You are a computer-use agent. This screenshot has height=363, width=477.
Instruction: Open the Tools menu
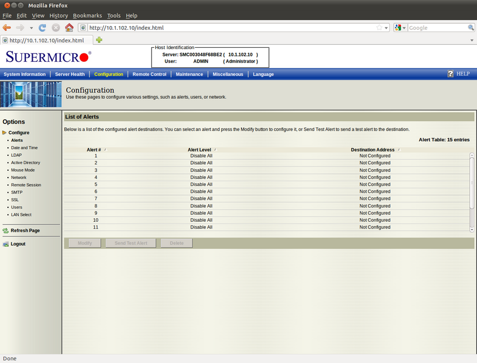113,16
